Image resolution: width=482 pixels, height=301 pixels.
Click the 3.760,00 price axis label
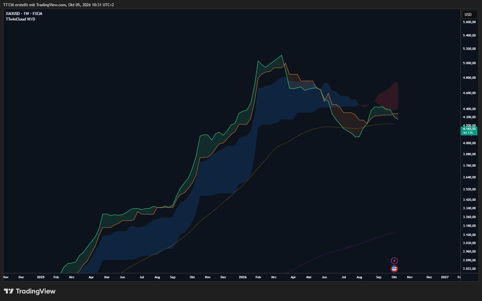469,166
